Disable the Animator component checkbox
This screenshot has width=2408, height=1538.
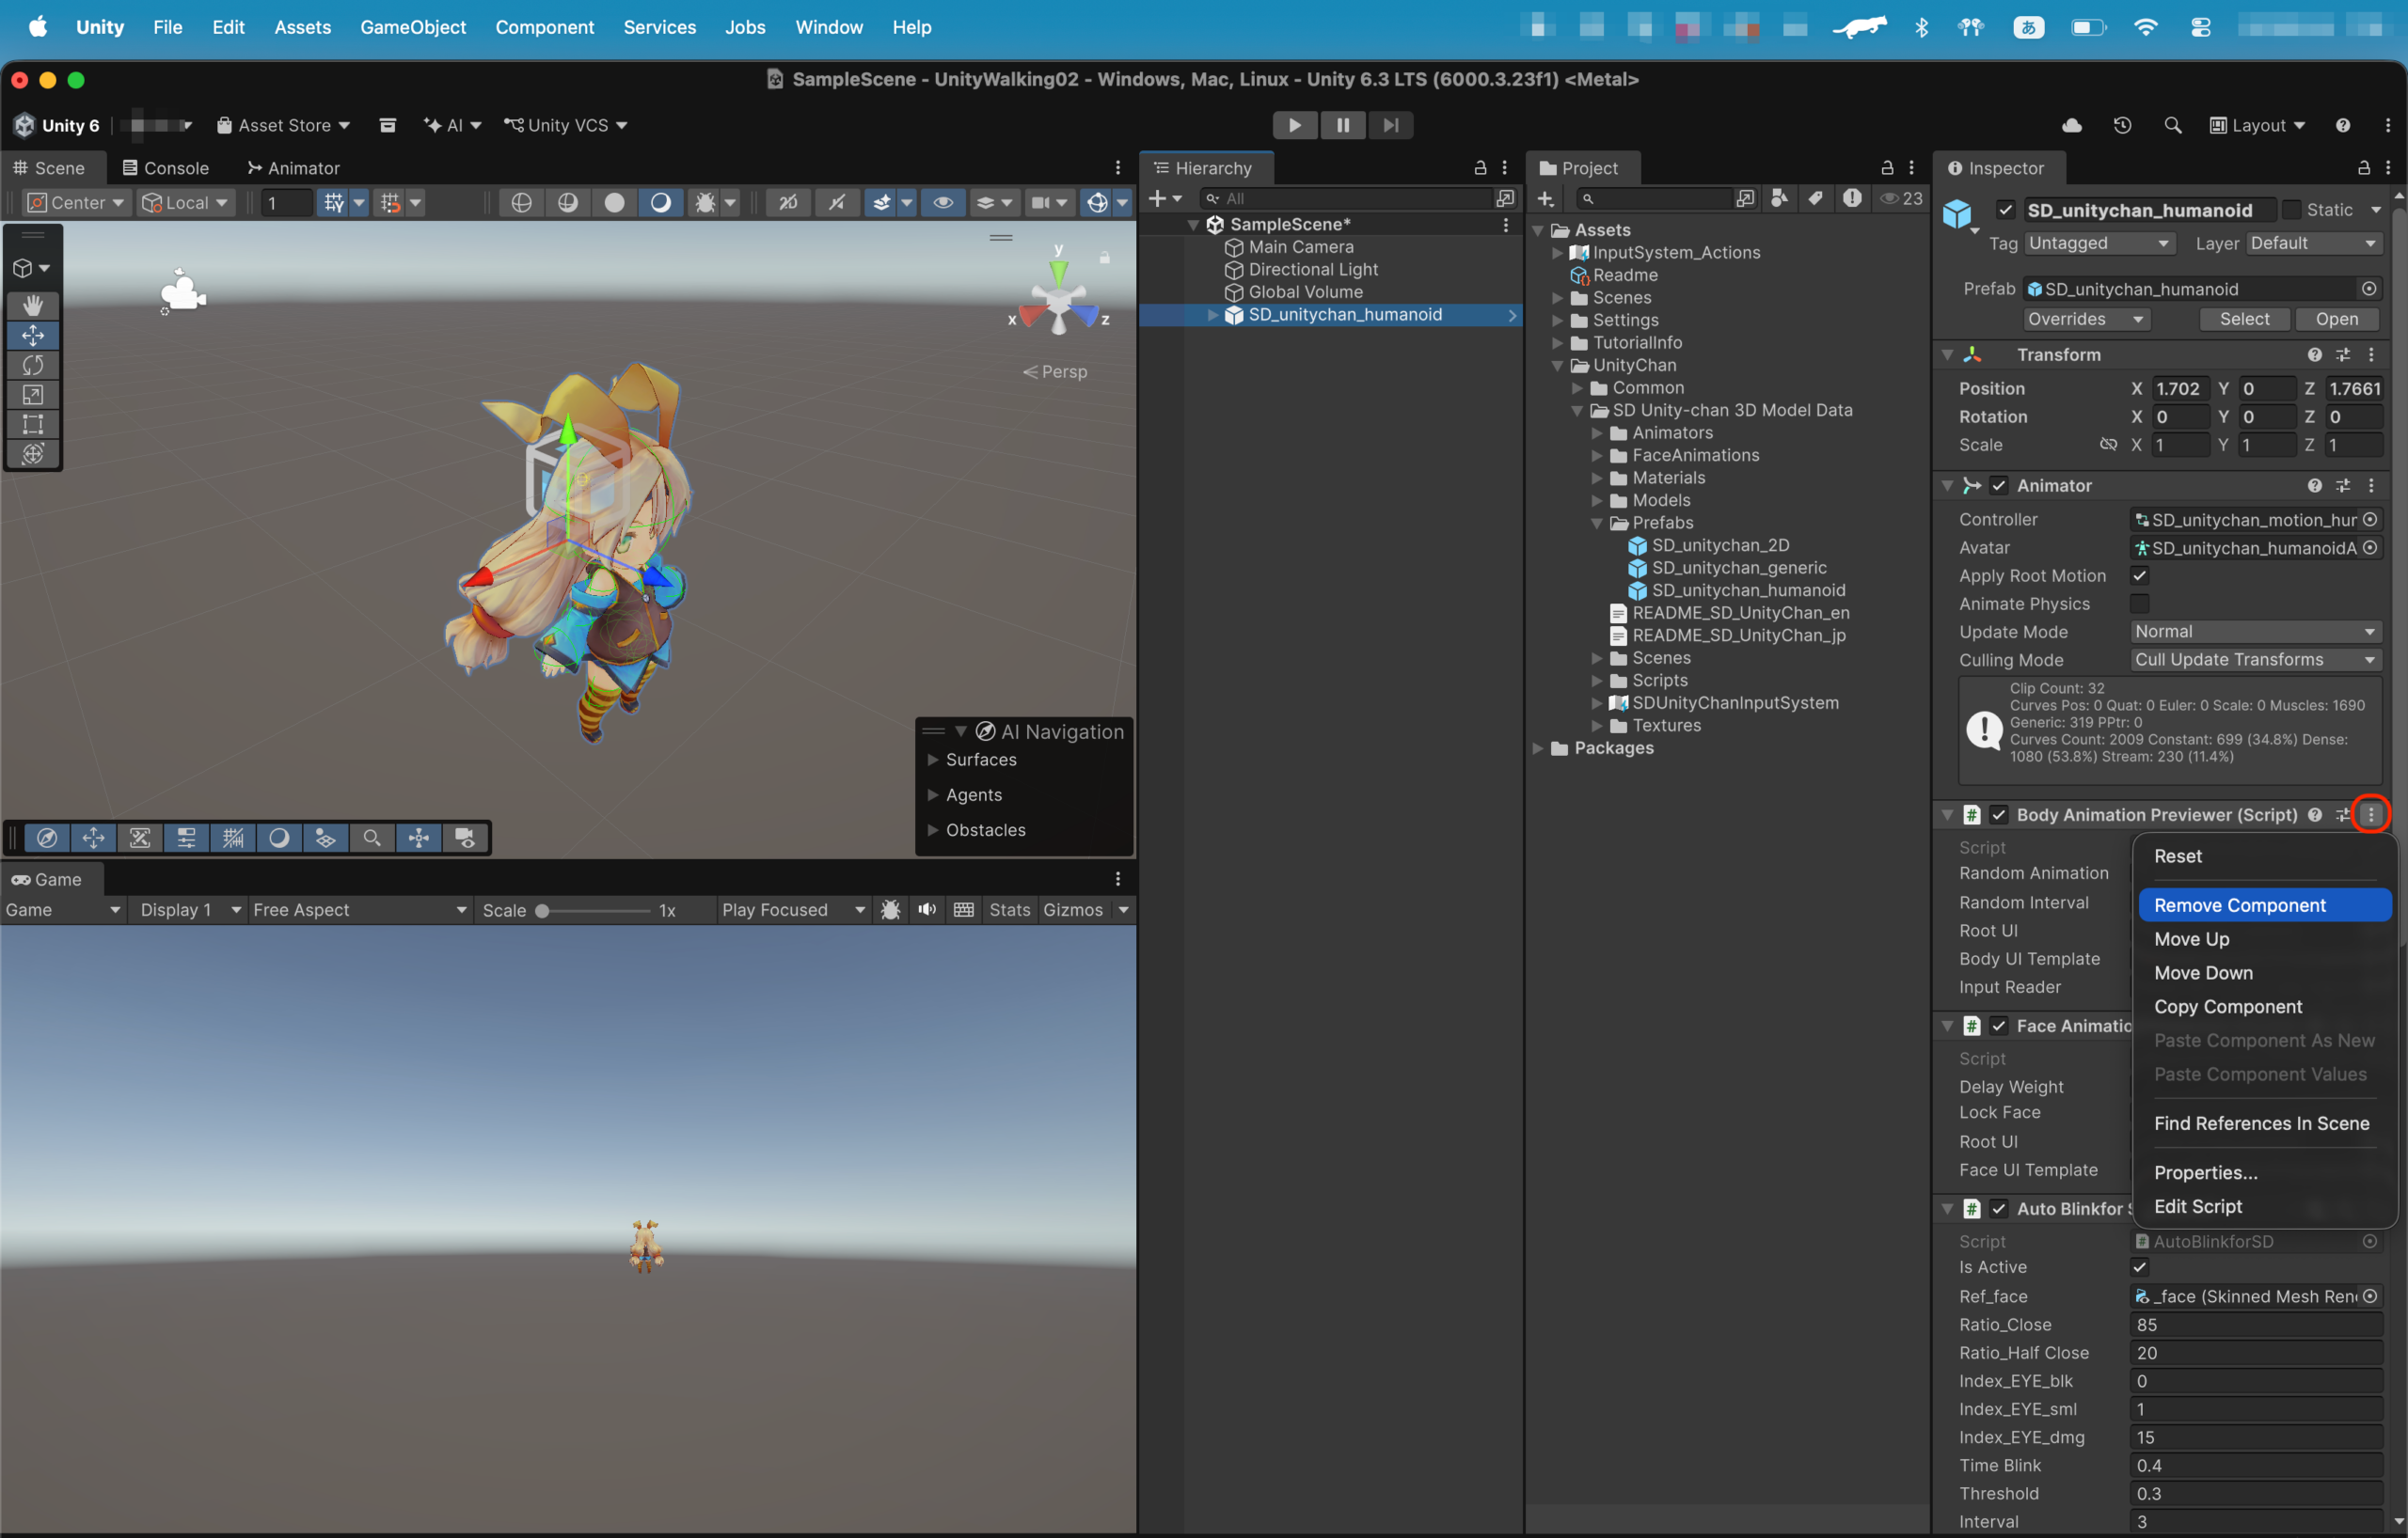pos(1998,486)
